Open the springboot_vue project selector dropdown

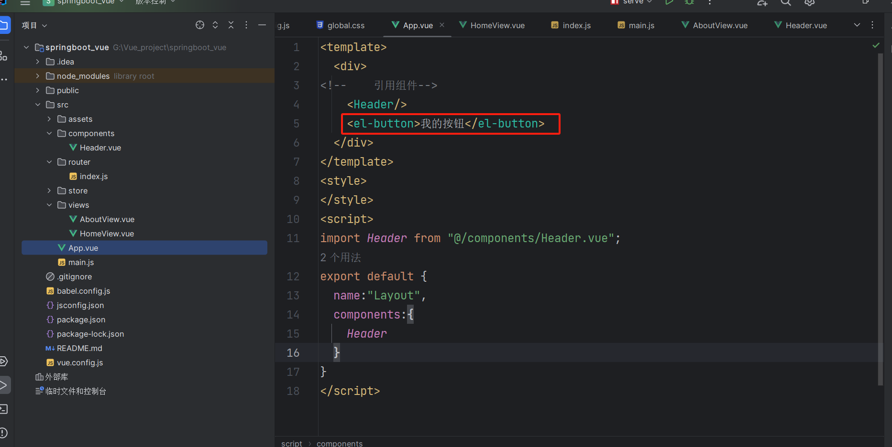pos(84,2)
